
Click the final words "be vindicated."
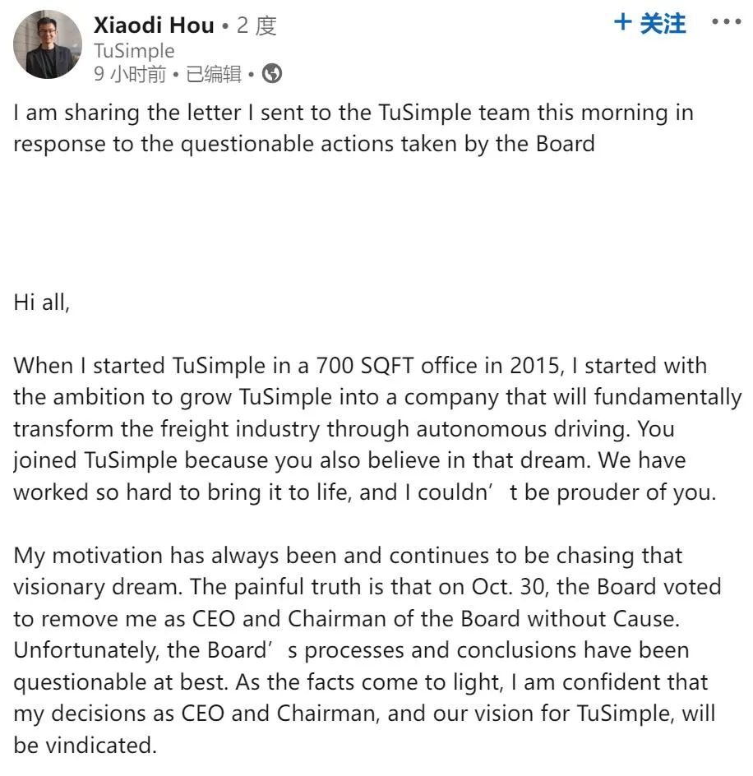pos(85,745)
